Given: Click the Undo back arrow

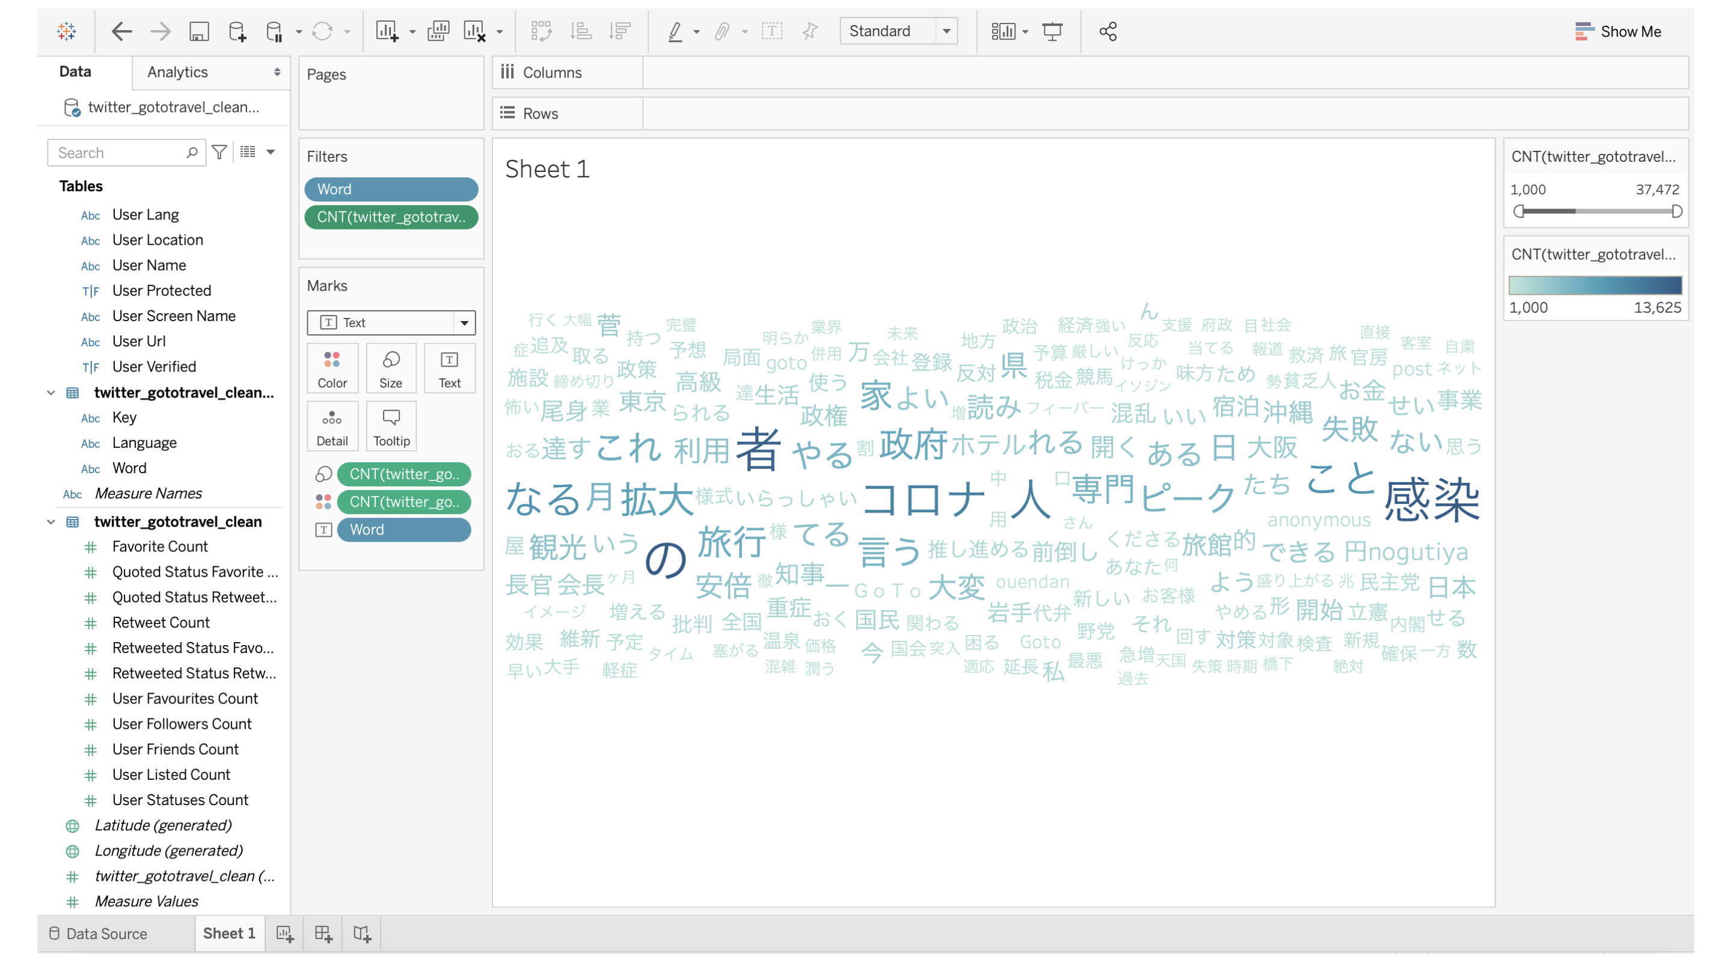Looking at the screenshot, I should (121, 31).
